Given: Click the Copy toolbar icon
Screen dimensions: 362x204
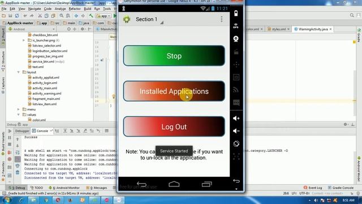Looking at the screenshot, I should click(46, 16).
